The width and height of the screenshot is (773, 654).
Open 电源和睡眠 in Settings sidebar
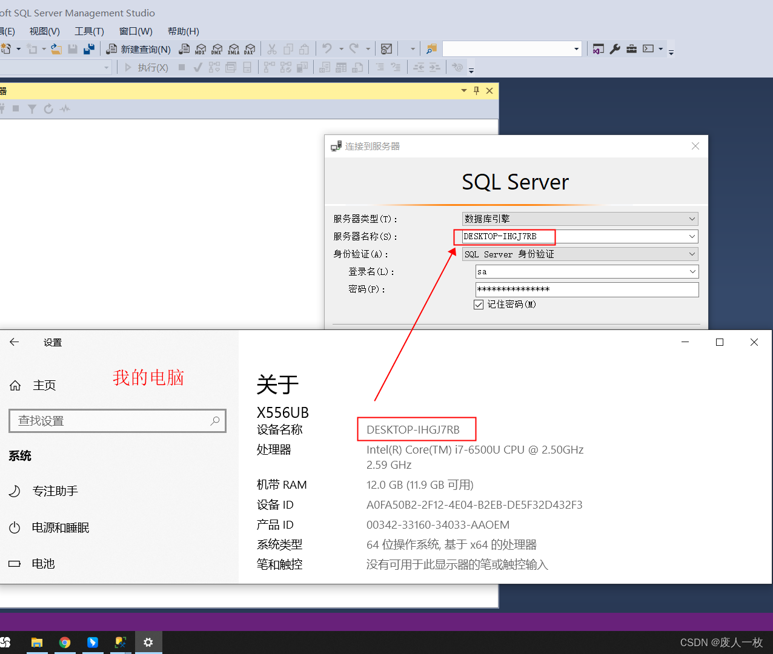point(61,527)
